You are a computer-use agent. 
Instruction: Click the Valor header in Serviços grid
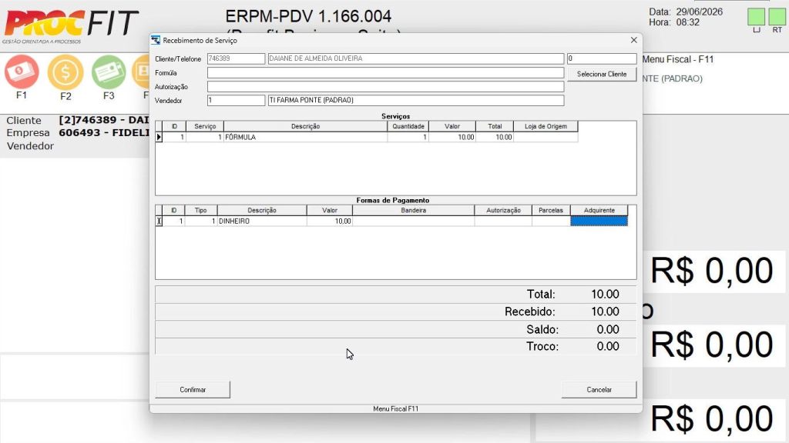[452, 127]
